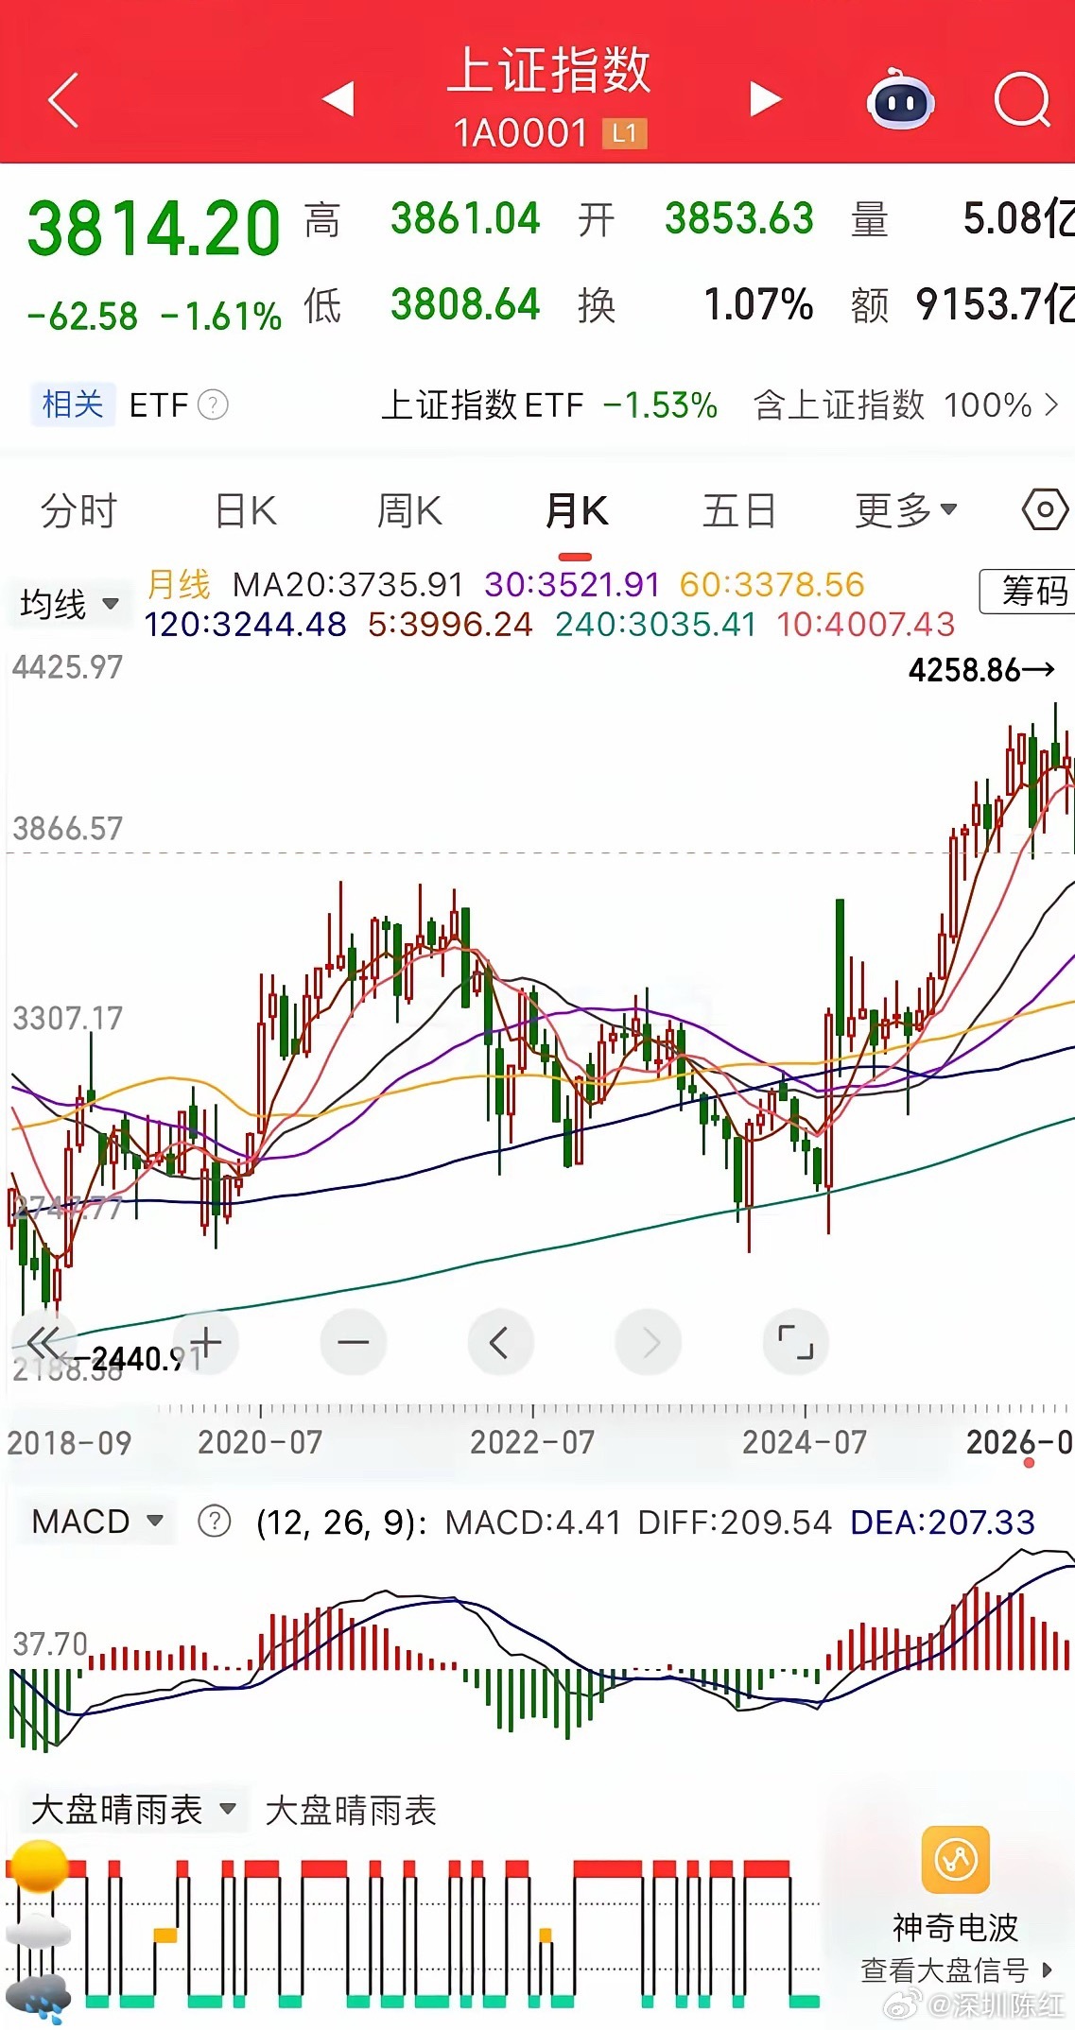This screenshot has width=1075, height=2030.
Task: Zoom out chart with minus button
Action: (x=354, y=1342)
